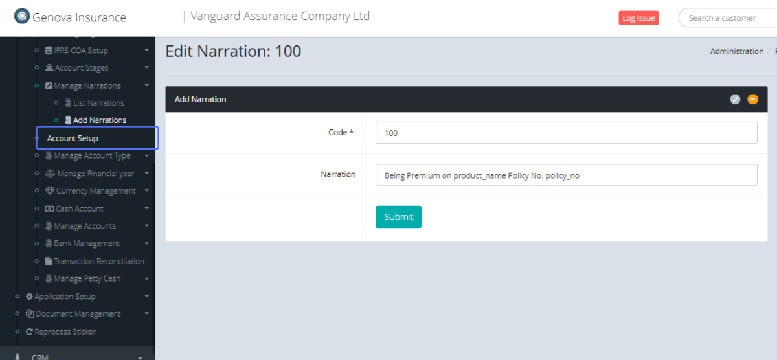The image size is (777, 360).
Task: Click the Reprocess Sticker refresh icon
Action: point(29,332)
